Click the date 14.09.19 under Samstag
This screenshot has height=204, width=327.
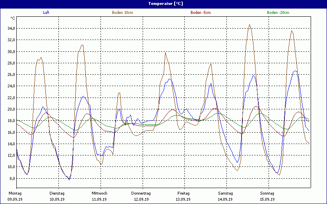226,200
